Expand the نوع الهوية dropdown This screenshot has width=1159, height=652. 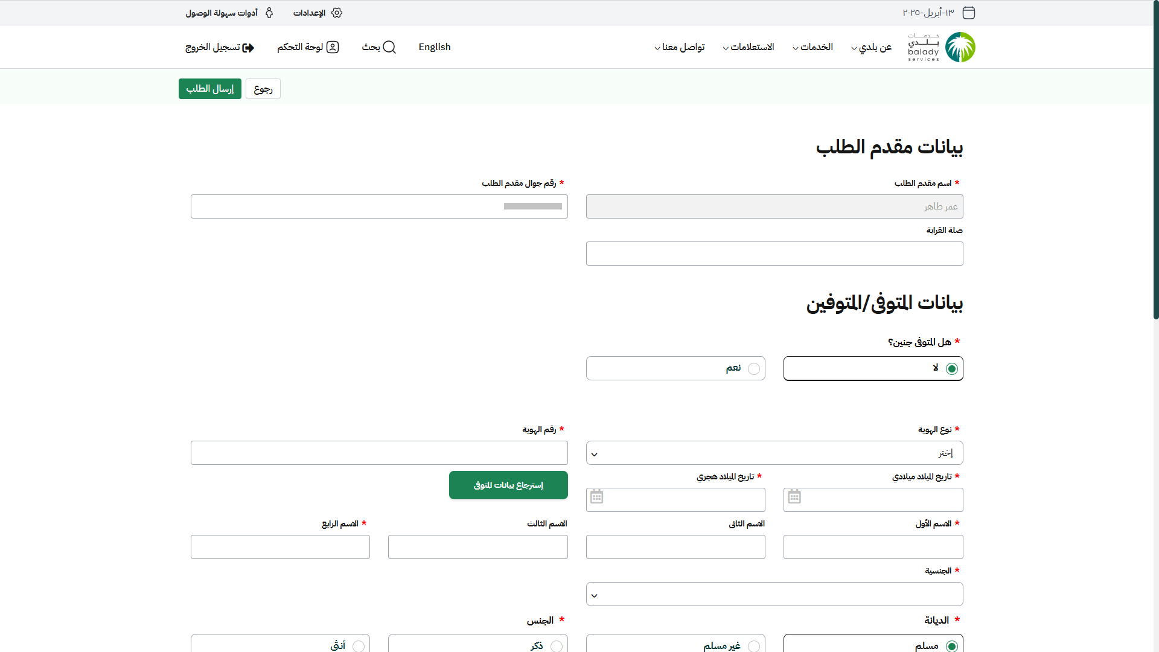coord(774,453)
